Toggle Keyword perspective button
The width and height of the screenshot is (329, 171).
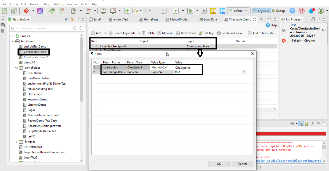[261, 11]
